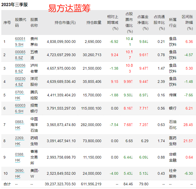
Task: Click the stock name 五粮液
Action: [x=34, y=55]
